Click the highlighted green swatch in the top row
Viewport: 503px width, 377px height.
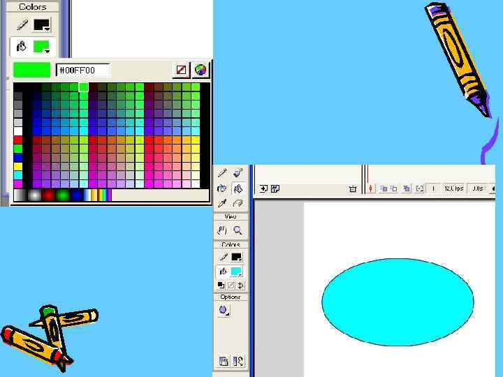coord(84,87)
